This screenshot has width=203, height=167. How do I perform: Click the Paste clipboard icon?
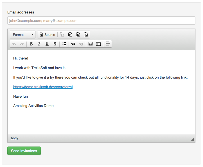point(70,35)
